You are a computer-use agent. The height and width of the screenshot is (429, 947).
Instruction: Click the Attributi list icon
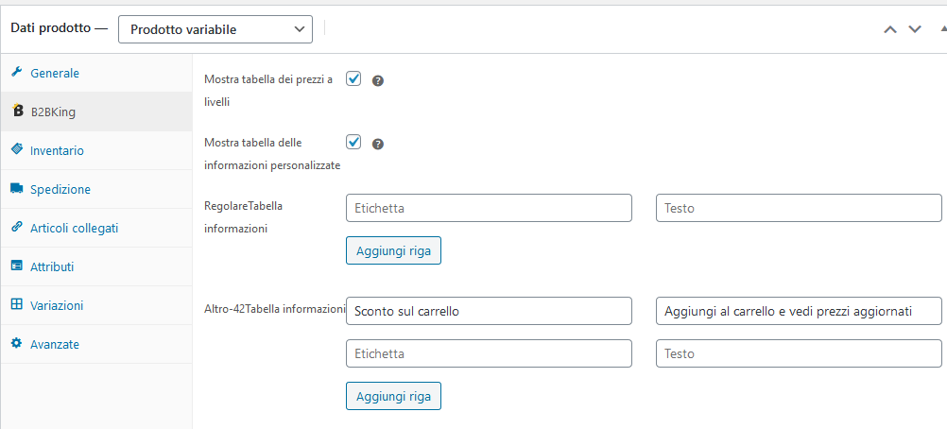pyautogui.click(x=16, y=266)
